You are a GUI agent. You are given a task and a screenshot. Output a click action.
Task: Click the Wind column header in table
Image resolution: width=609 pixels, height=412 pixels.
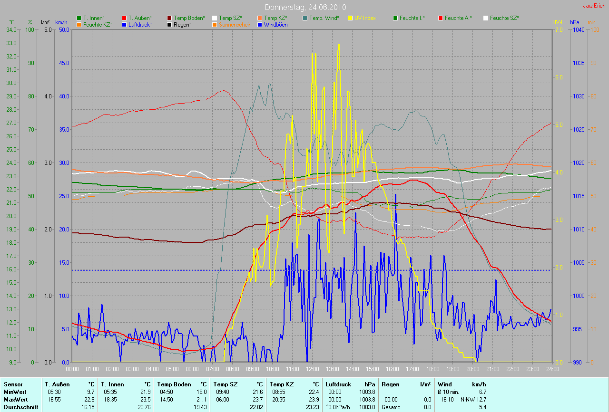[444, 384]
